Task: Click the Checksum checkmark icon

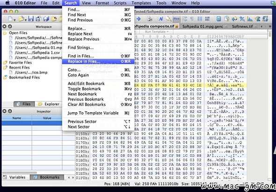Action: point(257,19)
